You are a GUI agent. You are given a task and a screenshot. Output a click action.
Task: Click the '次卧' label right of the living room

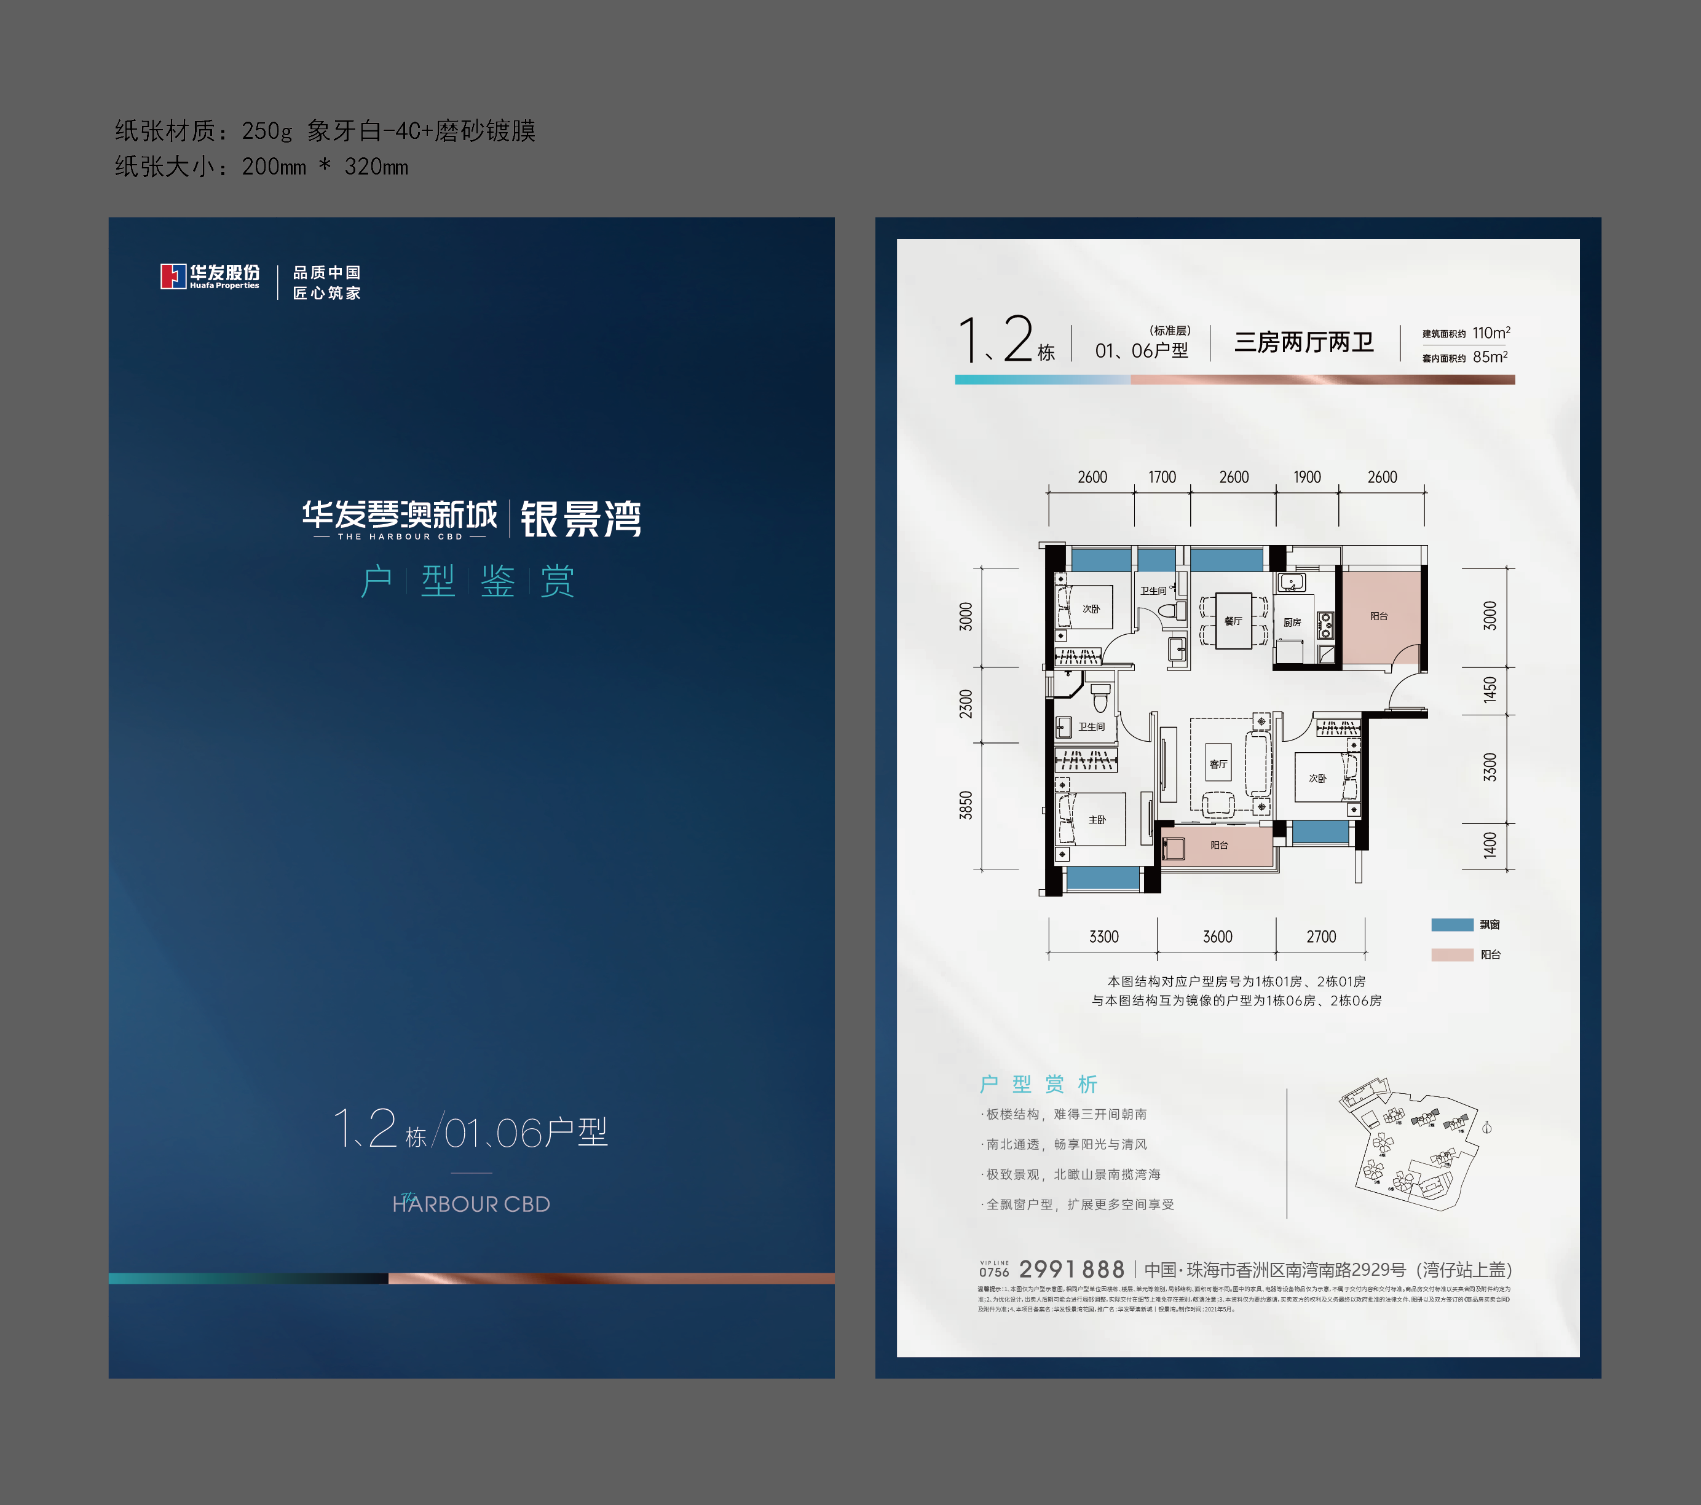click(x=1317, y=779)
